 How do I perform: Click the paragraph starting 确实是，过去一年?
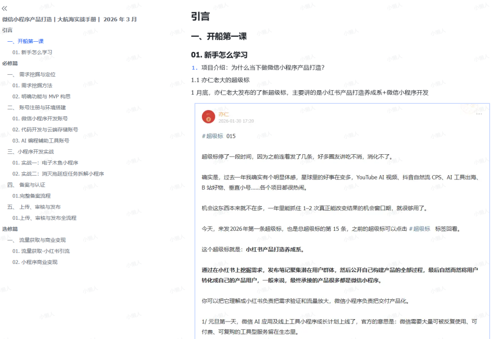point(340,182)
